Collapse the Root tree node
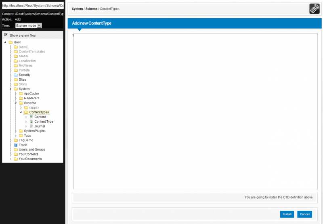323x224 pixels. 5,42
